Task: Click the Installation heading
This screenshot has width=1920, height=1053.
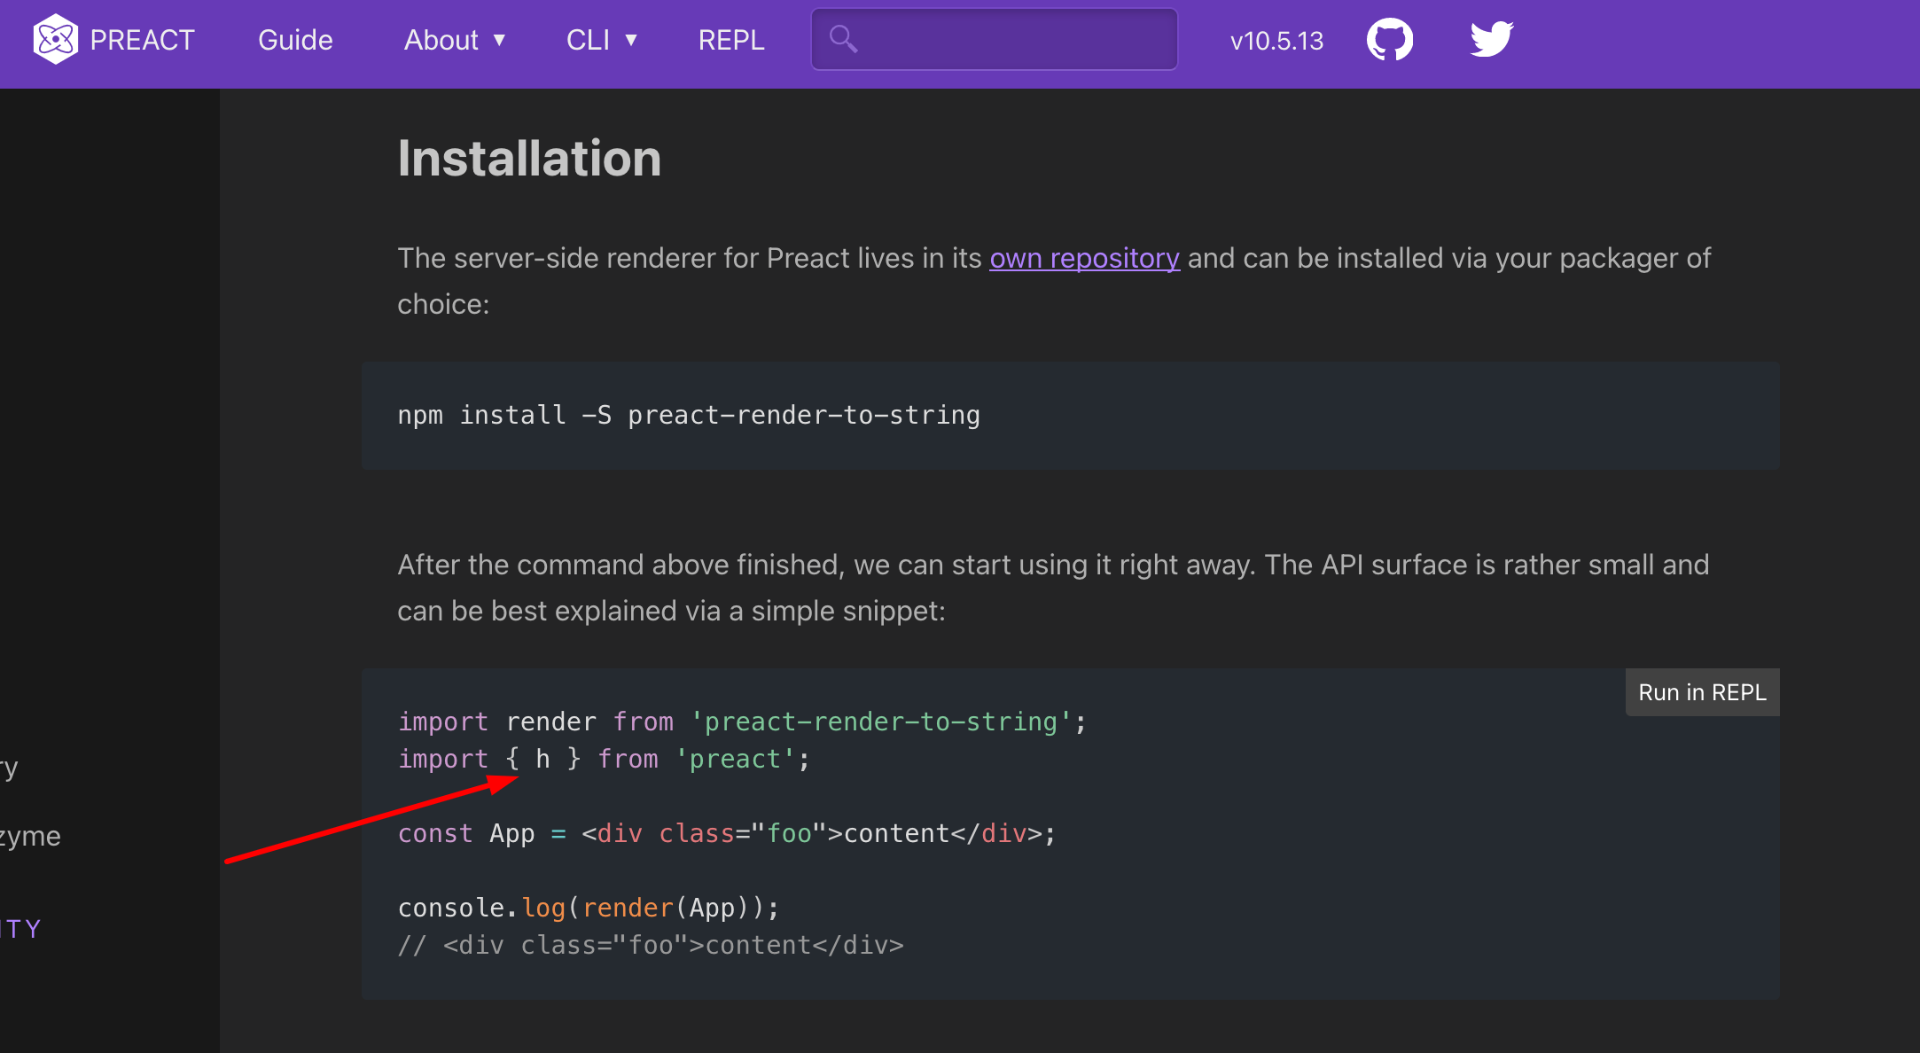Action: pos(529,159)
